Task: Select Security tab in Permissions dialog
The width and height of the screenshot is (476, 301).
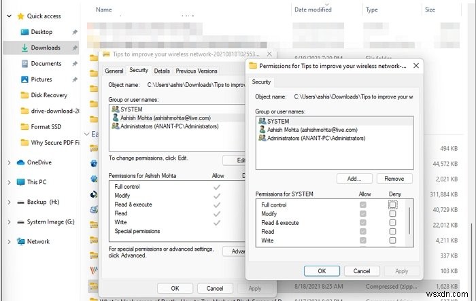Action: [x=261, y=82]
